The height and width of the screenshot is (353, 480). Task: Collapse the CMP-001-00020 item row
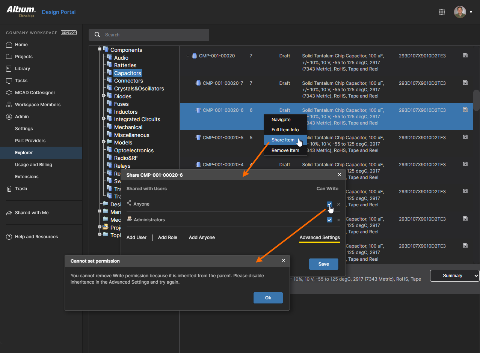point(188,56)
